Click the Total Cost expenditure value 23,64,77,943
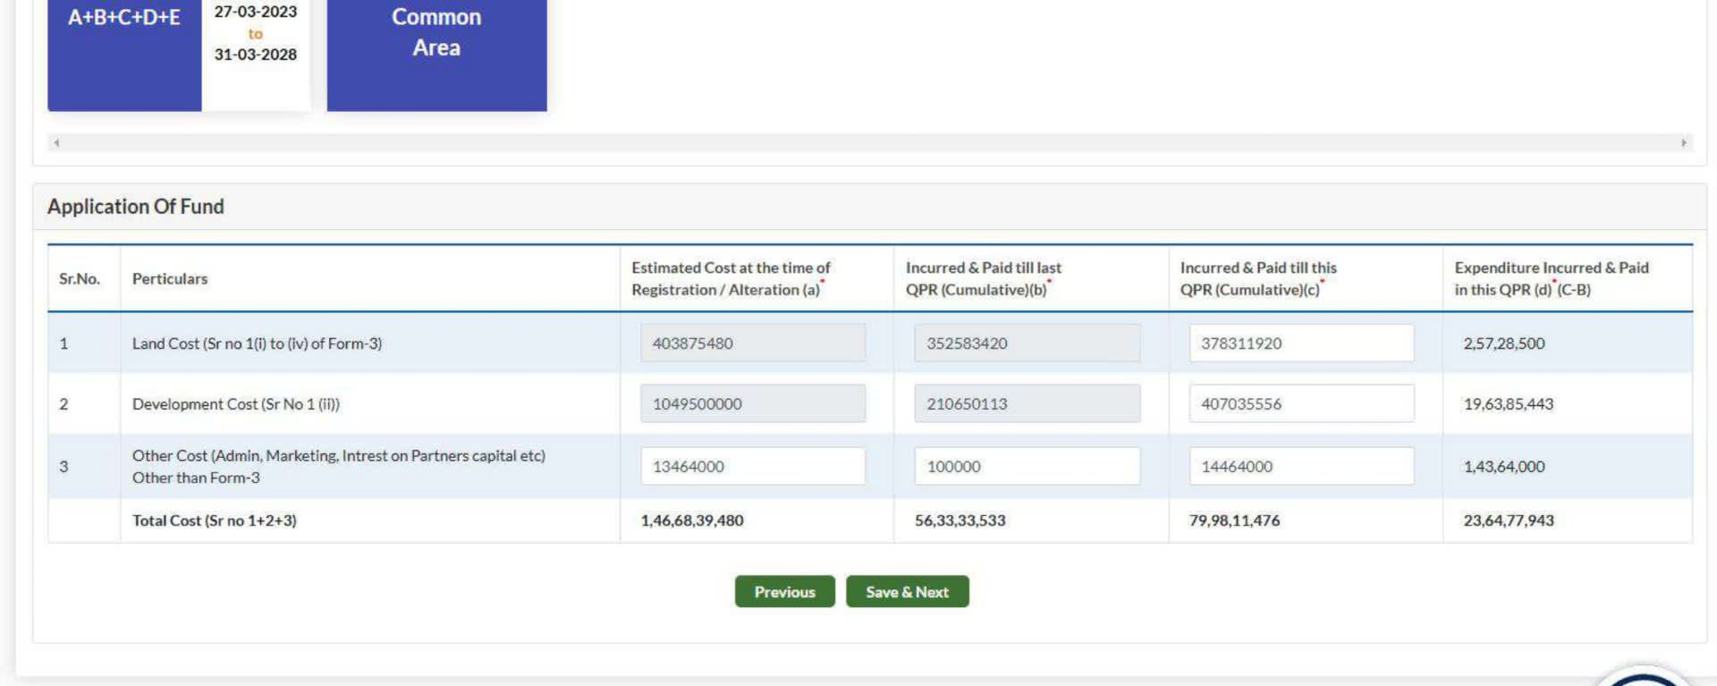1717x686 pixels. click(x=1508, y=520)
